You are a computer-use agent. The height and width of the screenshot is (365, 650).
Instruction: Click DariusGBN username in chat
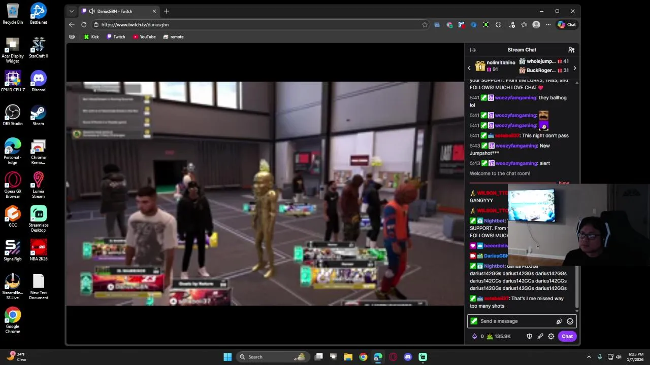(496, 256)
